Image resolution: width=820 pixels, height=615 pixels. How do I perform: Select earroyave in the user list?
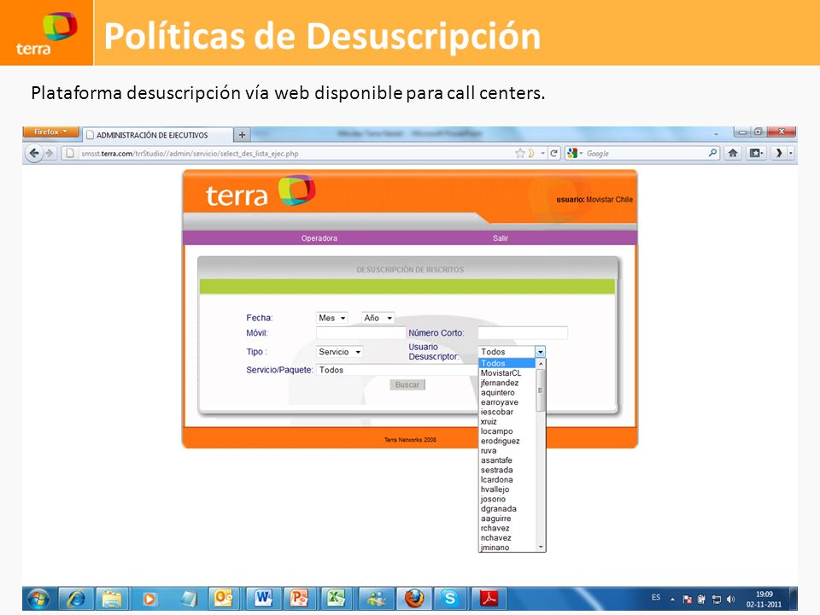507,402
